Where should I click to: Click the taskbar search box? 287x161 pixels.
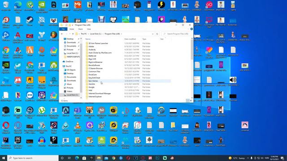point(33,158)
